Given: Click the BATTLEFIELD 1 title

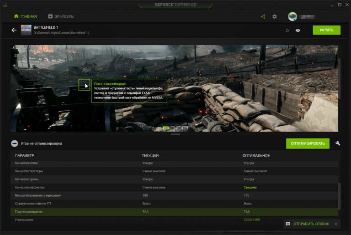Looking at the screenshot, I should 46,27.
